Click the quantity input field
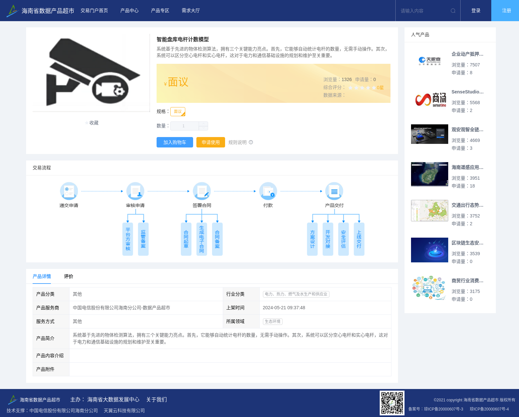This screenshot has width=519, height=417. pos(185,126)
